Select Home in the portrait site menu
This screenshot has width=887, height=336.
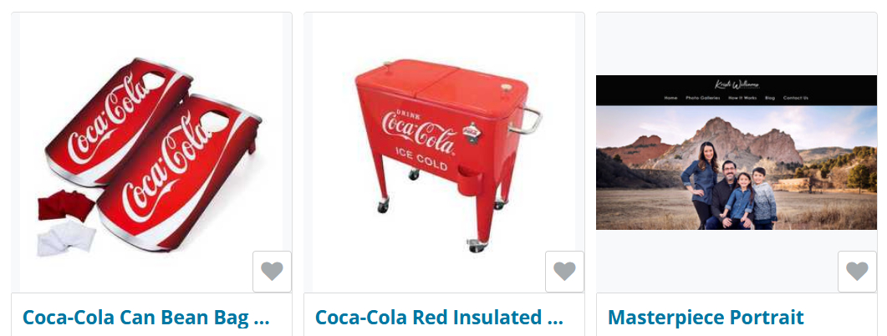pos(671,98)
